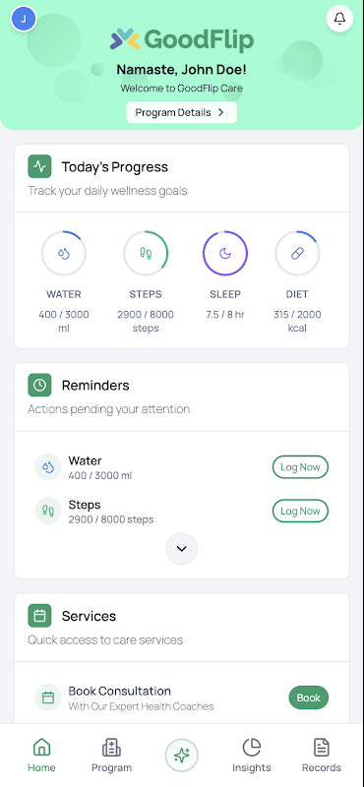This screenshot has width=364, height=787.
Task: Open the center sparkle assistant icon
Action: 182,755
